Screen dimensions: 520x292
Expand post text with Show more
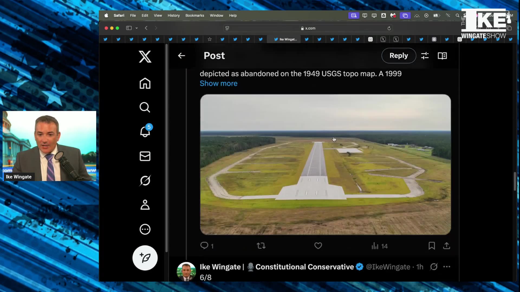[x=218, y=84]
